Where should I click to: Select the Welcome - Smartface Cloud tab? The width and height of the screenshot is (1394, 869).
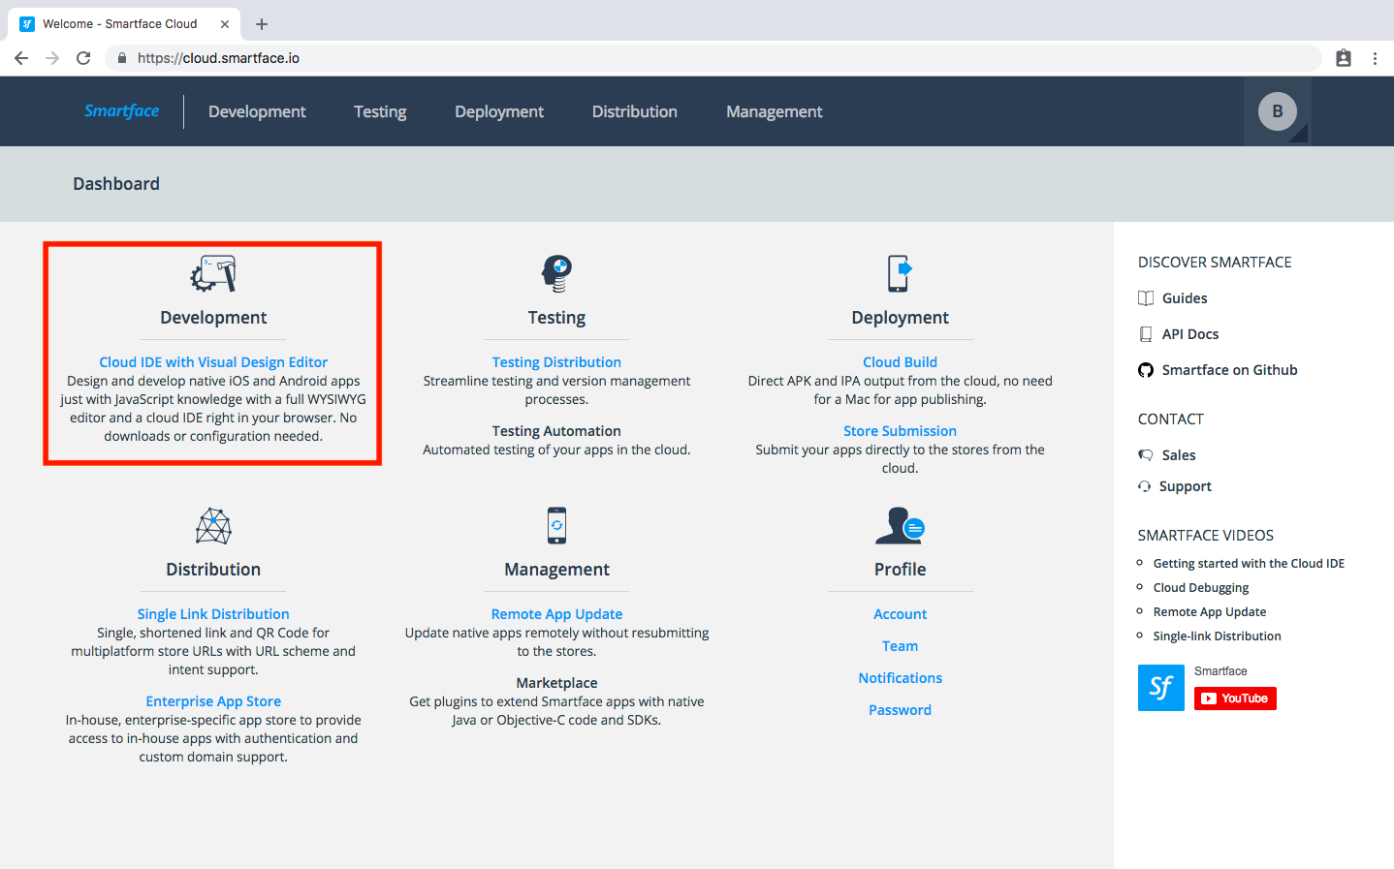coord(125,24)
